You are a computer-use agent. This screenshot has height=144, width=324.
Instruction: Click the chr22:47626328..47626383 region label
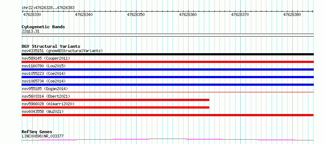48,8
